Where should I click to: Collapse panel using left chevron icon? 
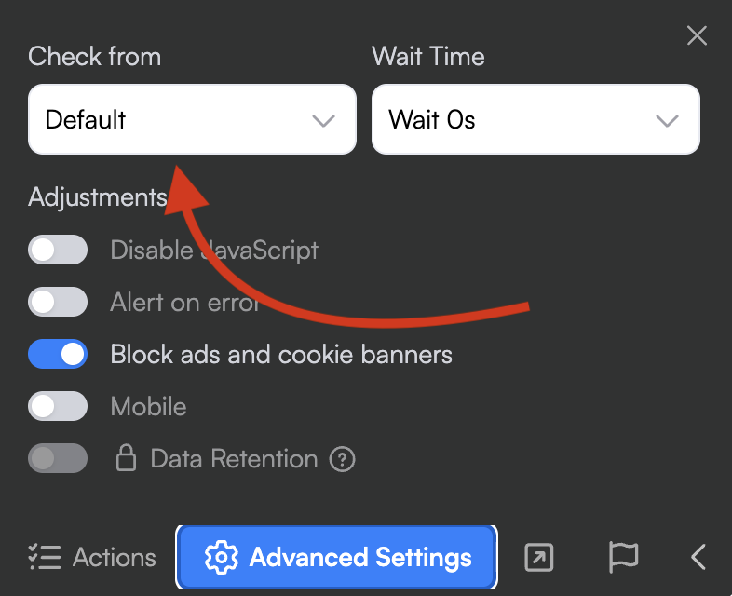698,557
